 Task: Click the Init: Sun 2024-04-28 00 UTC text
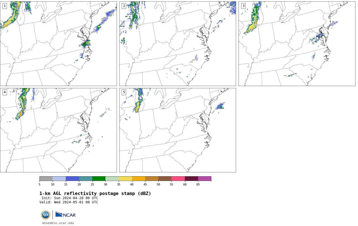click(x=70, y=198)
